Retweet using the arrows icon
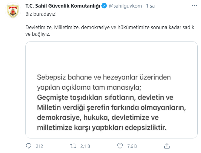 (73, 146)
